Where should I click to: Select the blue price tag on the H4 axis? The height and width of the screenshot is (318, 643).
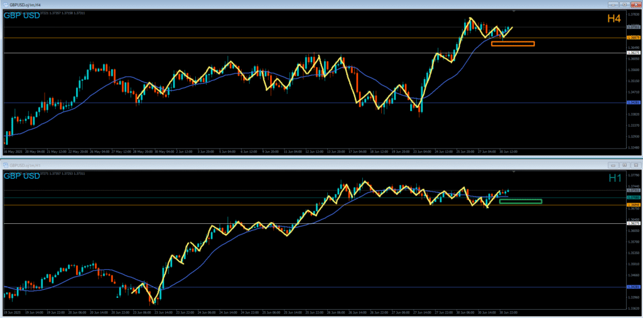(x=634, y=102)
